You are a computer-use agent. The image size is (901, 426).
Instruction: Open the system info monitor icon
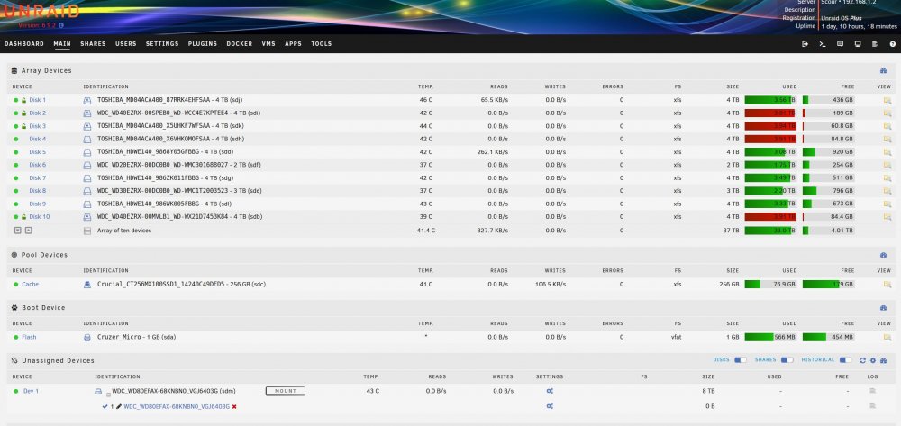click(x=858, y=43)
